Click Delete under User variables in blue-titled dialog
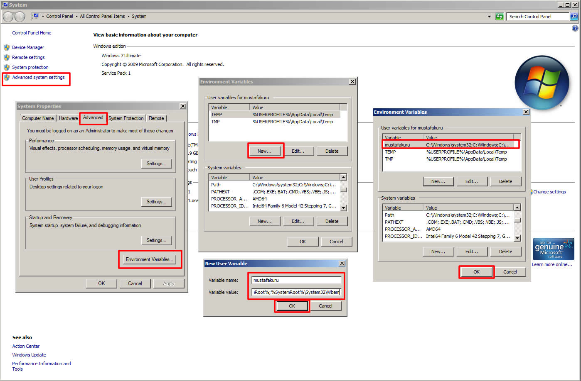Viewport: 581px width, 381px height. tap(505, 181)
